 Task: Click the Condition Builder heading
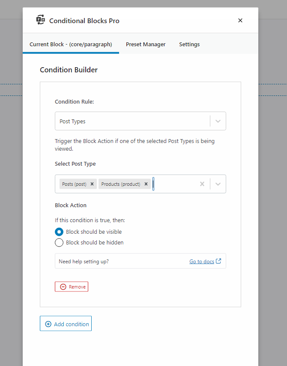[x=69, y=70]
